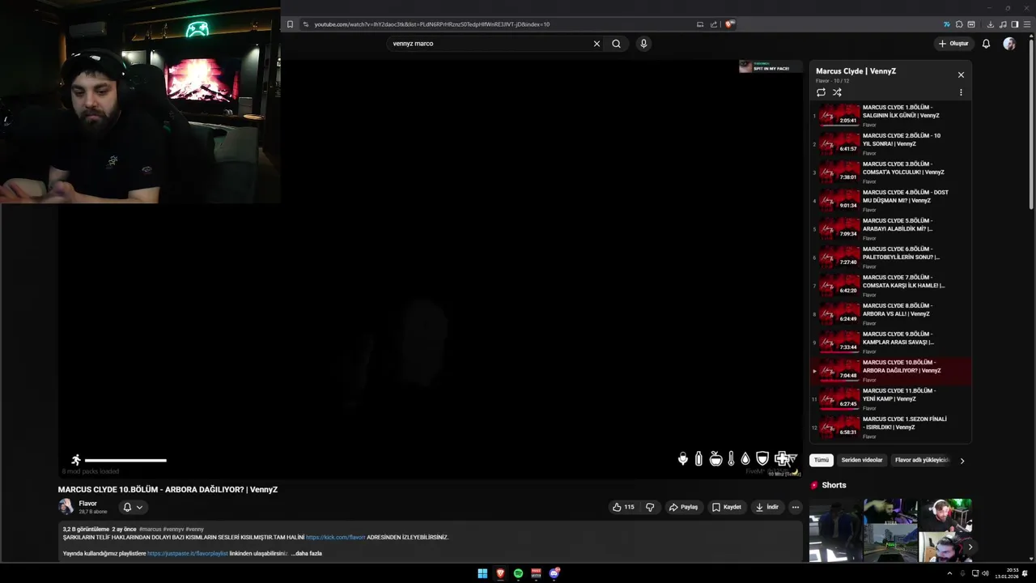Open network icon in system tray

pos(974,573)
